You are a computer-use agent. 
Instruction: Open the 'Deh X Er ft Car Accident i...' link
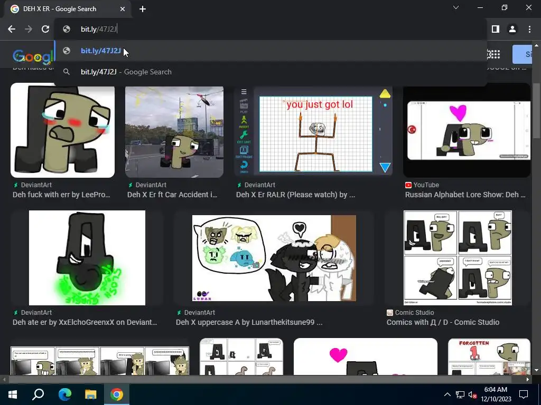(x=172, y=195)
